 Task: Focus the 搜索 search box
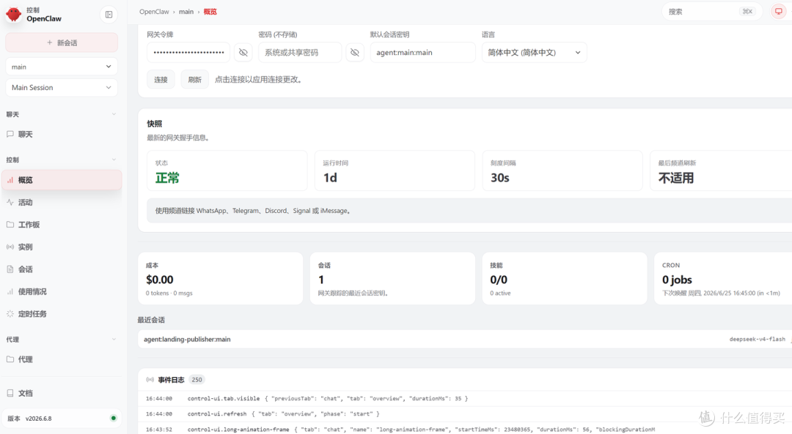[711, 12]
